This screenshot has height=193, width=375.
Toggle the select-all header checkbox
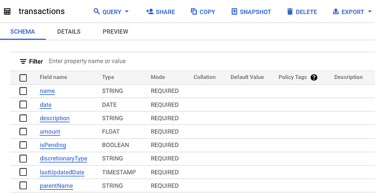[x=23, y=78]
